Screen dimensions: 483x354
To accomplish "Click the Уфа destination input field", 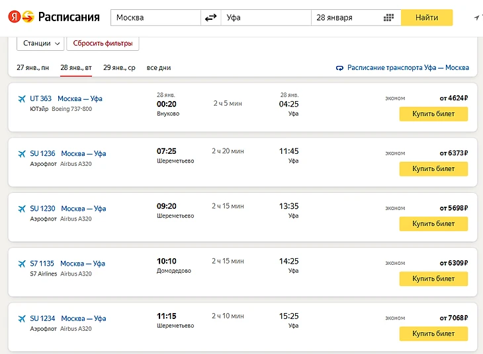I will tap(265, 18).
